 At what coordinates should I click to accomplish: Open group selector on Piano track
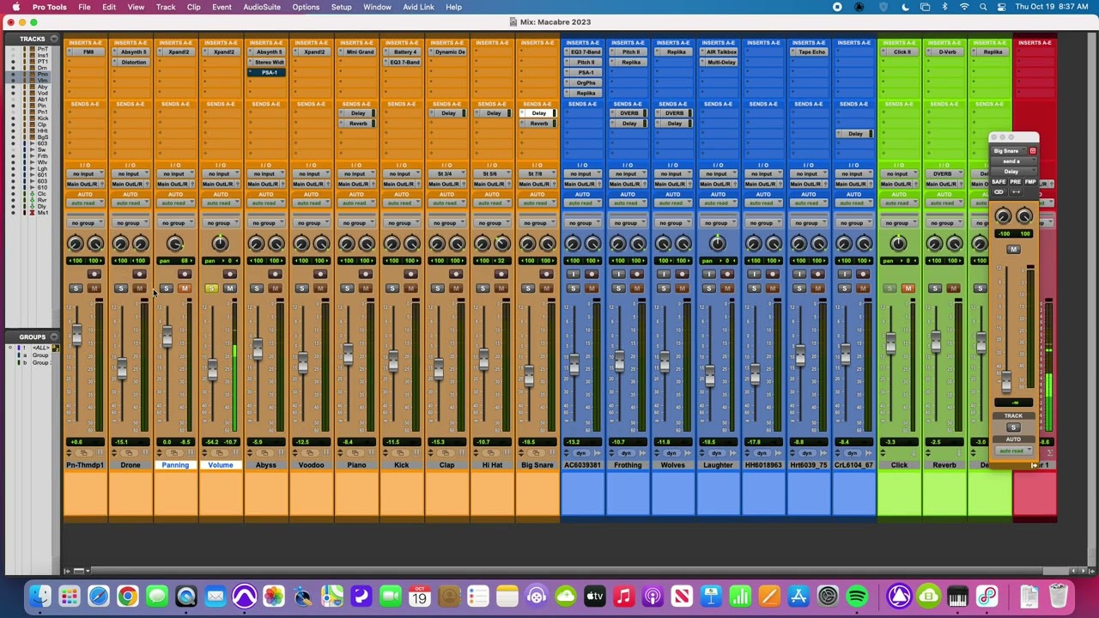(355, 223)
